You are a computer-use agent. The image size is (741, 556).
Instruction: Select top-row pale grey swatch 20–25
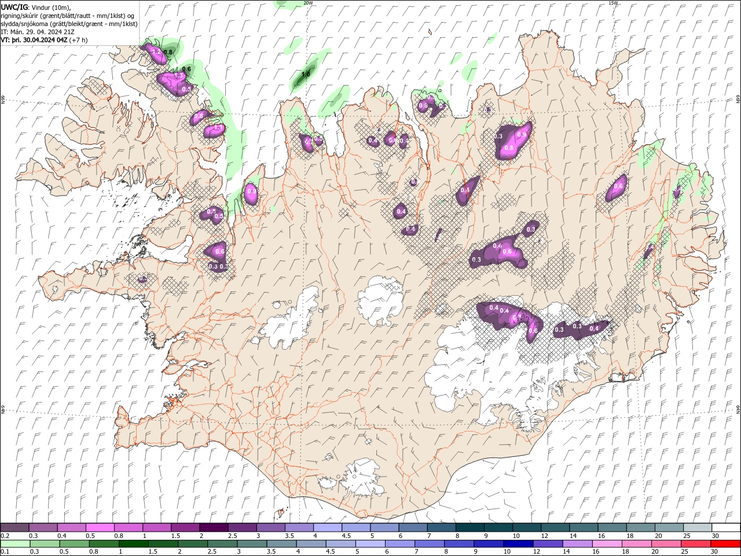[669, 528]
